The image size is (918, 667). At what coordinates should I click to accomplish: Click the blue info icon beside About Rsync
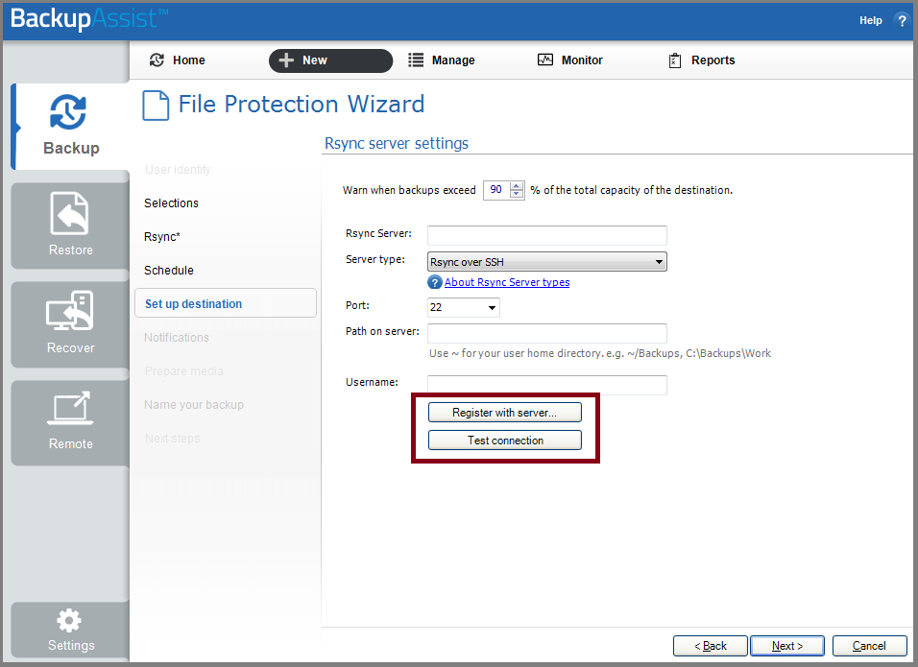tap(435, 282)
